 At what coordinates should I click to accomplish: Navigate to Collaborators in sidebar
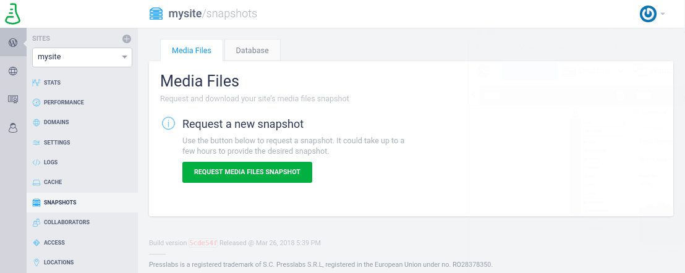pos(67,222)
